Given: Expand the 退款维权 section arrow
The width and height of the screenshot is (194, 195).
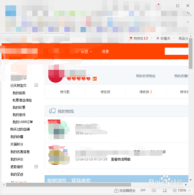Looking at the screenshot, I should coord(36,167).
